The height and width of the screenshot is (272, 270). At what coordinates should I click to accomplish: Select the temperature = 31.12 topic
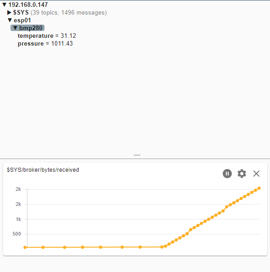point(47,36)
